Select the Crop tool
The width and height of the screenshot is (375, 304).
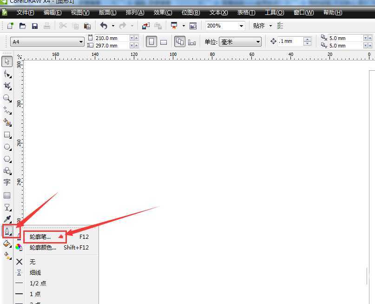click(7, 86)
